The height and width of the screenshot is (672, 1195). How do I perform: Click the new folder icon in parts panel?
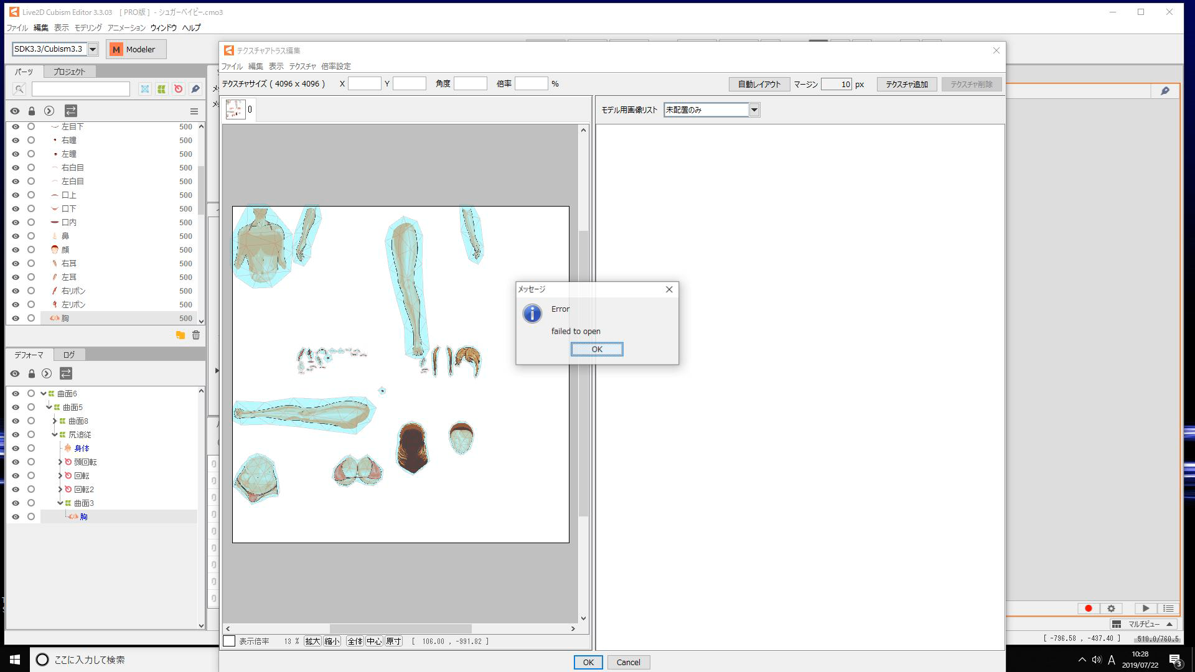point(180,335)
